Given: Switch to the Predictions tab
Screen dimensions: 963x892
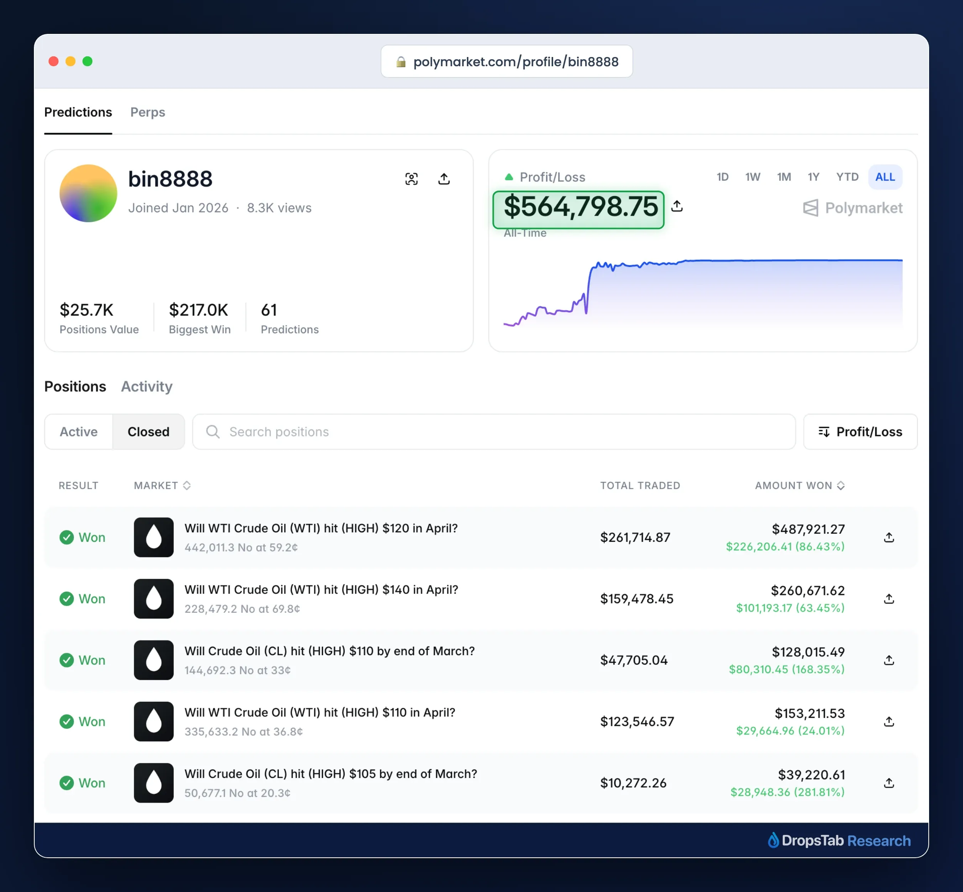Looking at the screenshot, I should click(78, 112).
